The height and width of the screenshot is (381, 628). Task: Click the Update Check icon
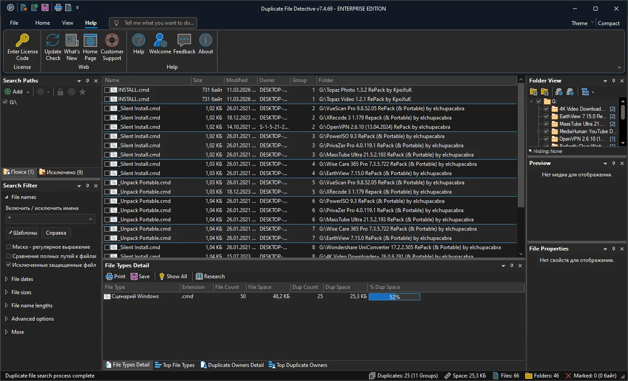click(53, 41)
